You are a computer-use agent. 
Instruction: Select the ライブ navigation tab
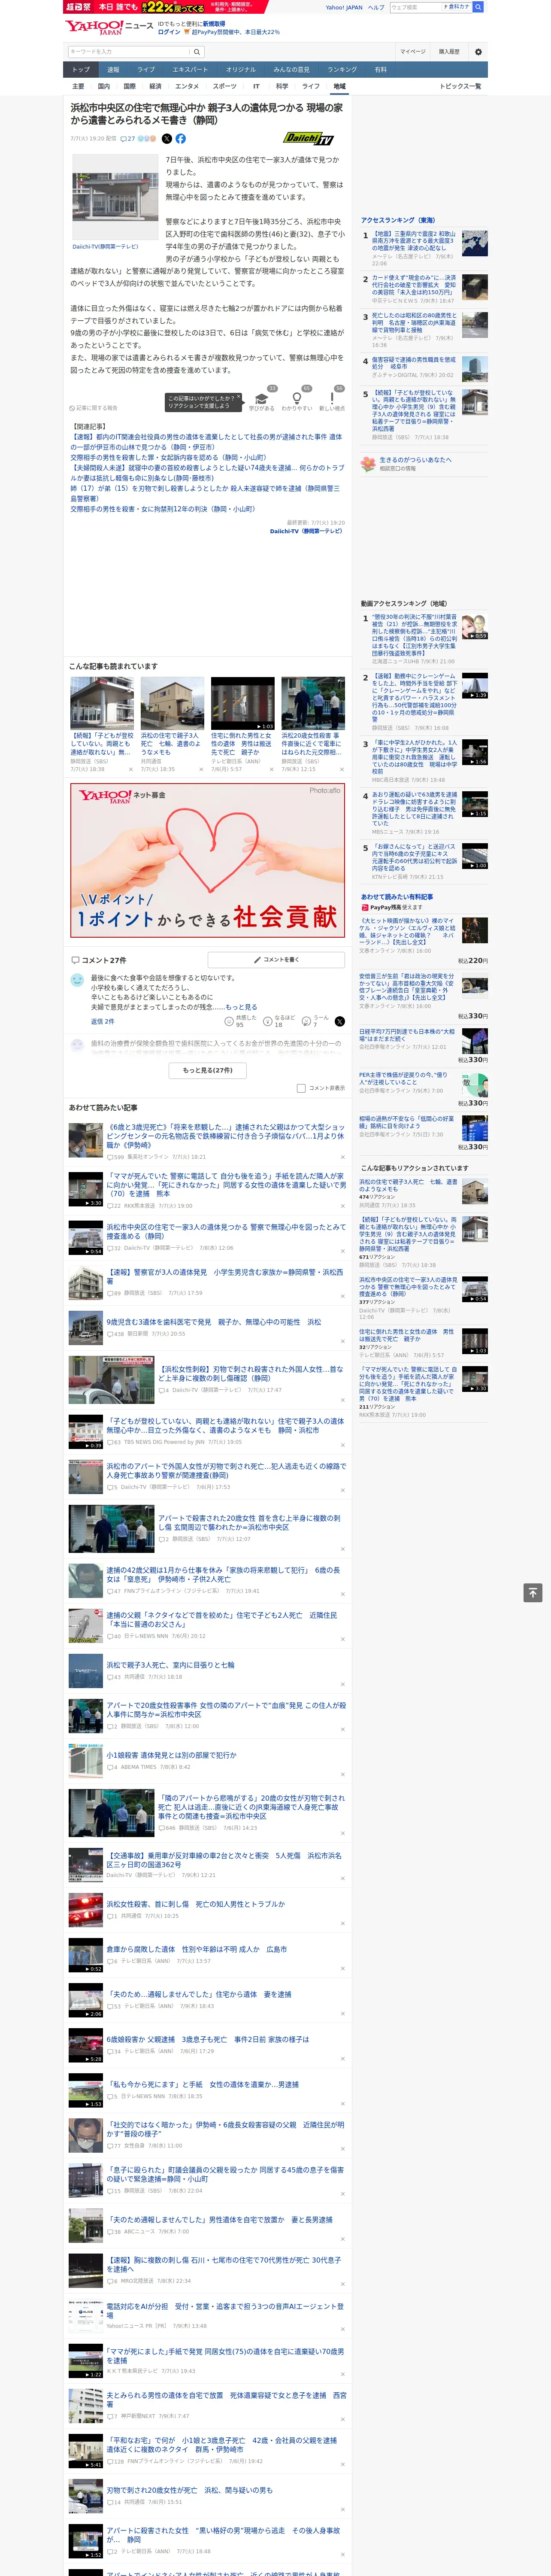click(146, 69)
